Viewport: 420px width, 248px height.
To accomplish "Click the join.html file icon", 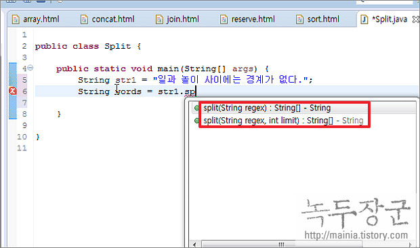I will [159, 20].
